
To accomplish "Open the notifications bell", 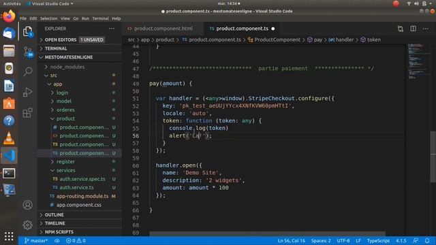I will (x=427, y=241).
